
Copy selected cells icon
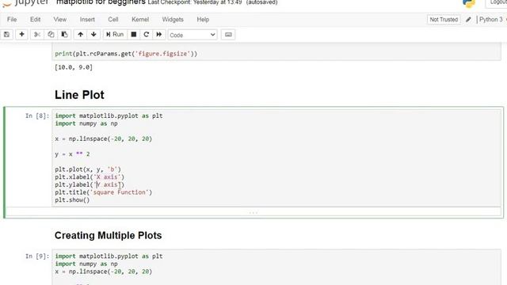(x=51, y=35)
